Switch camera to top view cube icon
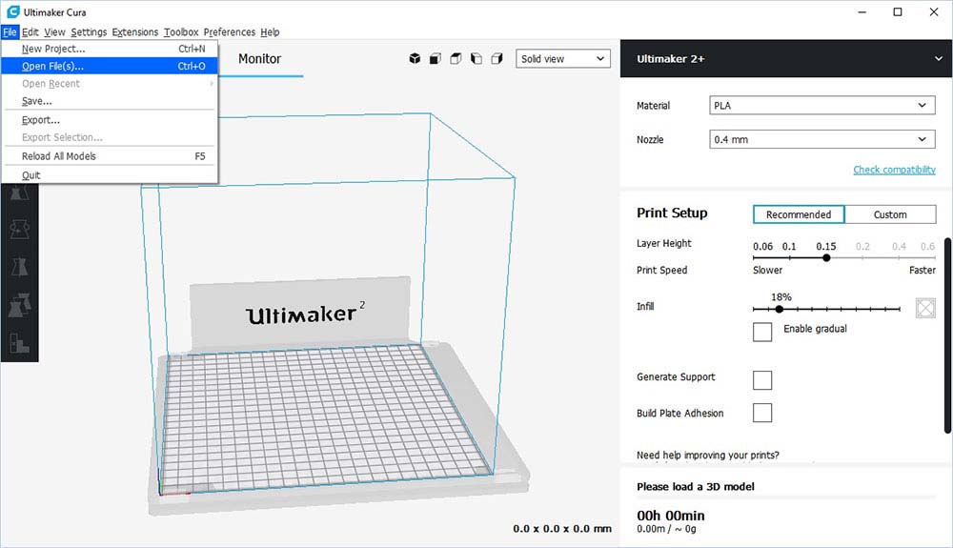 click(x=456, y=59)
